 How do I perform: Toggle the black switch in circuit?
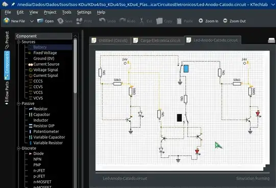tap(179, 118)
